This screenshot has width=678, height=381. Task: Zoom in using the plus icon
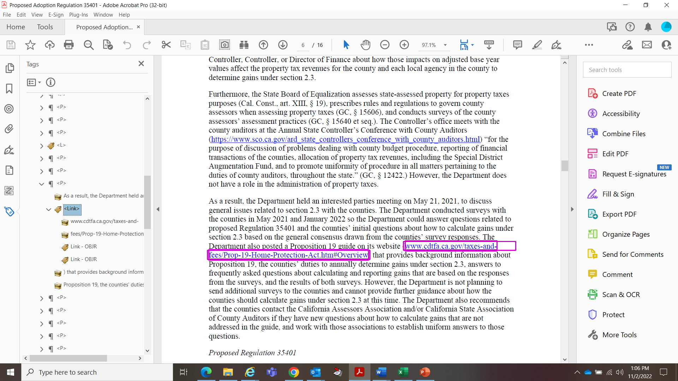(404, 45)
